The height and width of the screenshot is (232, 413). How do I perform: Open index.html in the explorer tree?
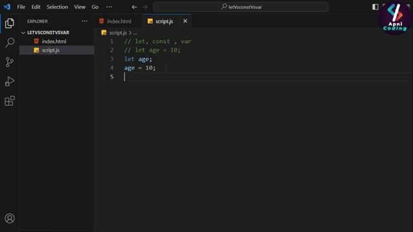click(x=54, y=41)
